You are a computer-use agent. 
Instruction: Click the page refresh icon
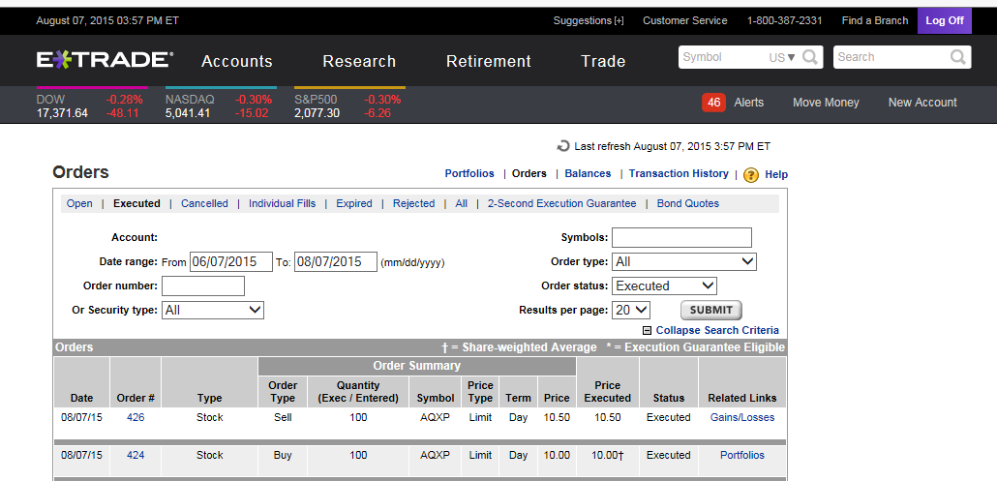tap(563, 146)
